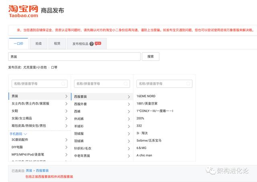Open the 租赁 tab
Image resolution: width=257 pixels, height=182 pixels.
(x=57, y=44)
